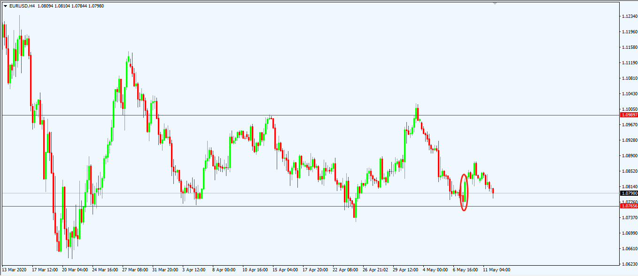Click the 1.06990 price scale value

(x=629, y=233)
